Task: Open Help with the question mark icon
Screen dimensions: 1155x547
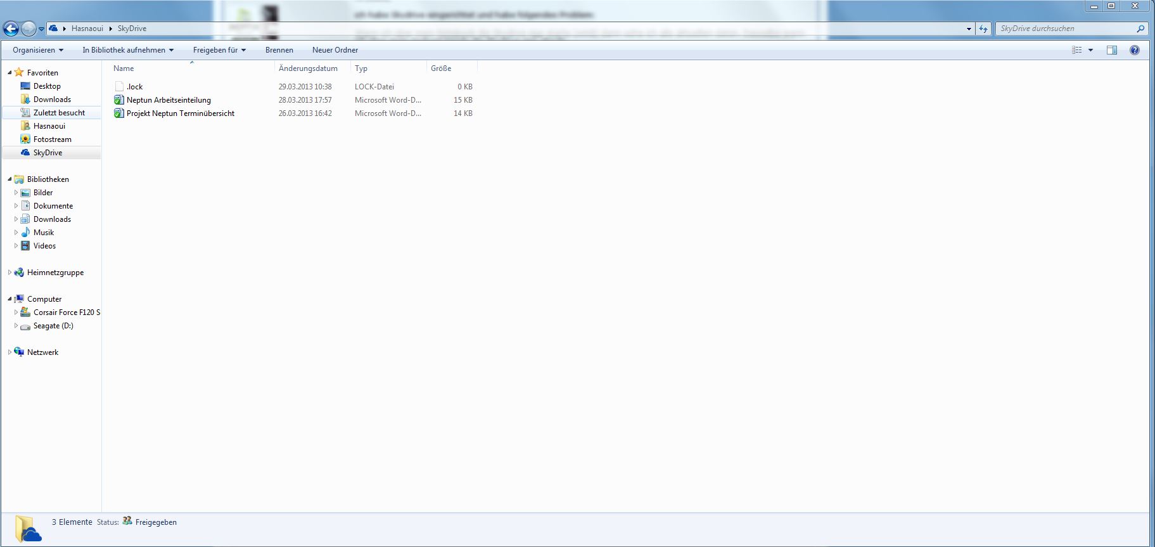Action: click(x=1135, y=50)
